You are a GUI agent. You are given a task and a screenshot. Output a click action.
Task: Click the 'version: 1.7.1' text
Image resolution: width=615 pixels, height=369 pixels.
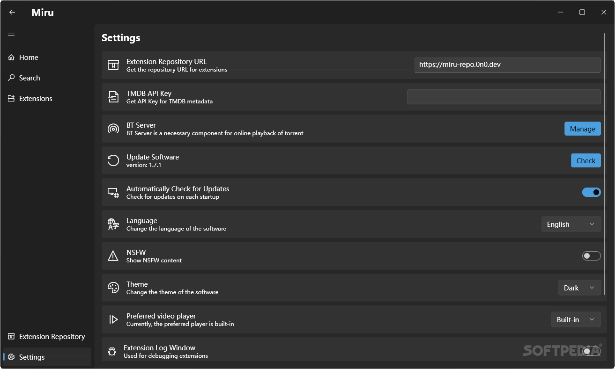click(144, 165)
